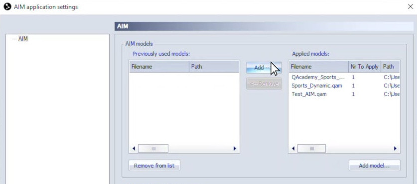Click Path header in applied models list
Image resolution: width=417 pixels, height=184 pixels.
tap(391, 67)
